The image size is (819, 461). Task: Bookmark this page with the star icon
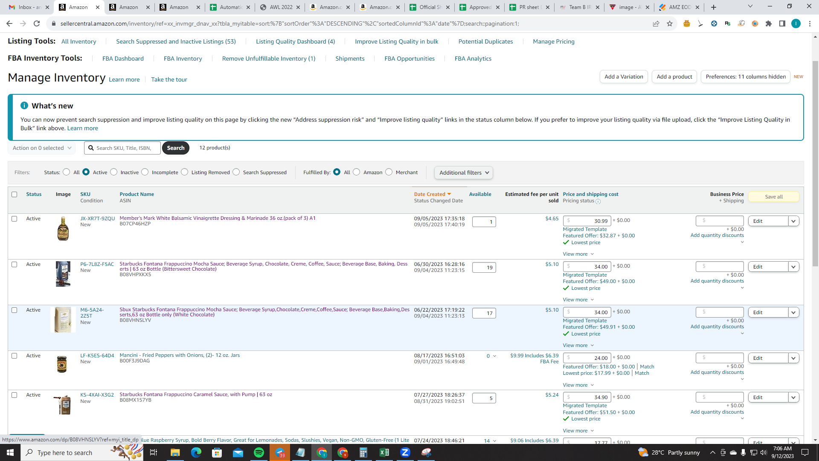[670, 23]
